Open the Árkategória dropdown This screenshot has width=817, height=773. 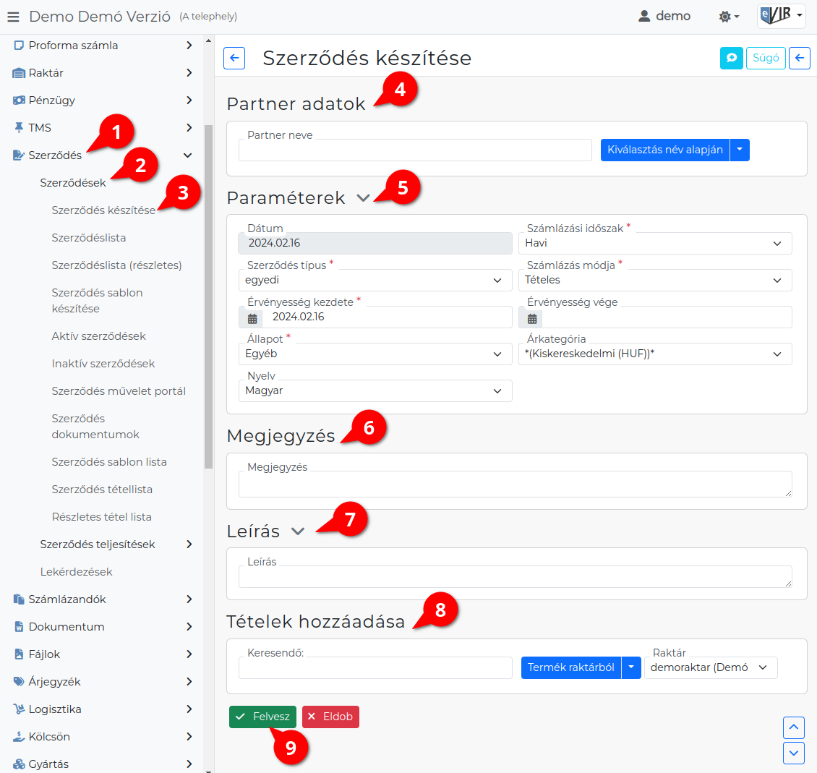[654, 354]
